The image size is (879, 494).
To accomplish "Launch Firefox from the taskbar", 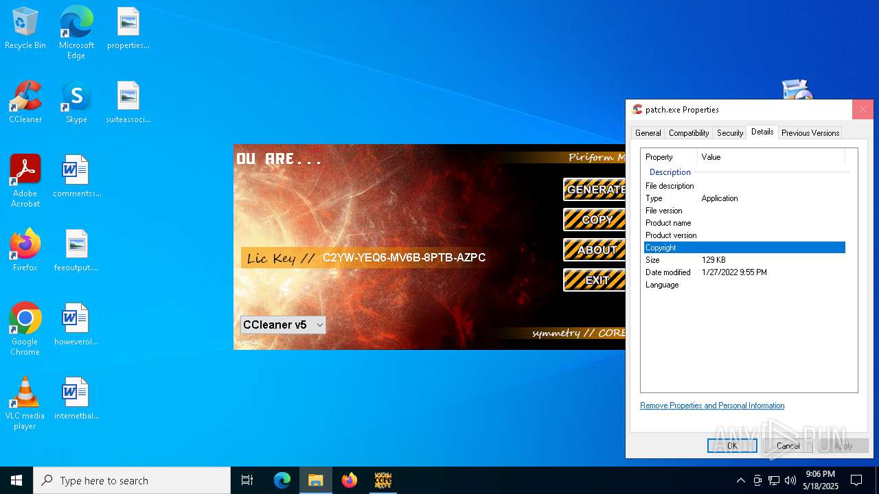I will coord(350,480).
